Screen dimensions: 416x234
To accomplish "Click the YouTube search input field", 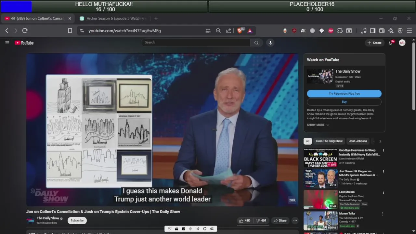I will click(x=196, y=43).
